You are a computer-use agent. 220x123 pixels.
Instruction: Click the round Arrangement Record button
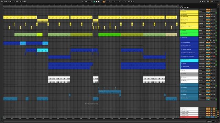coord(99,2)
